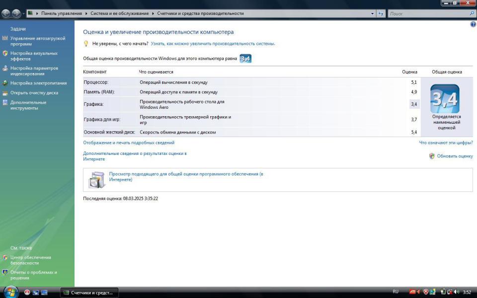Open the address bar history dropdown
477x298 pixels.
(372, 13)
